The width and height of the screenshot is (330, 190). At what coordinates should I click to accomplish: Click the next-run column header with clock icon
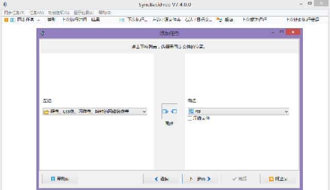point(134,20)
